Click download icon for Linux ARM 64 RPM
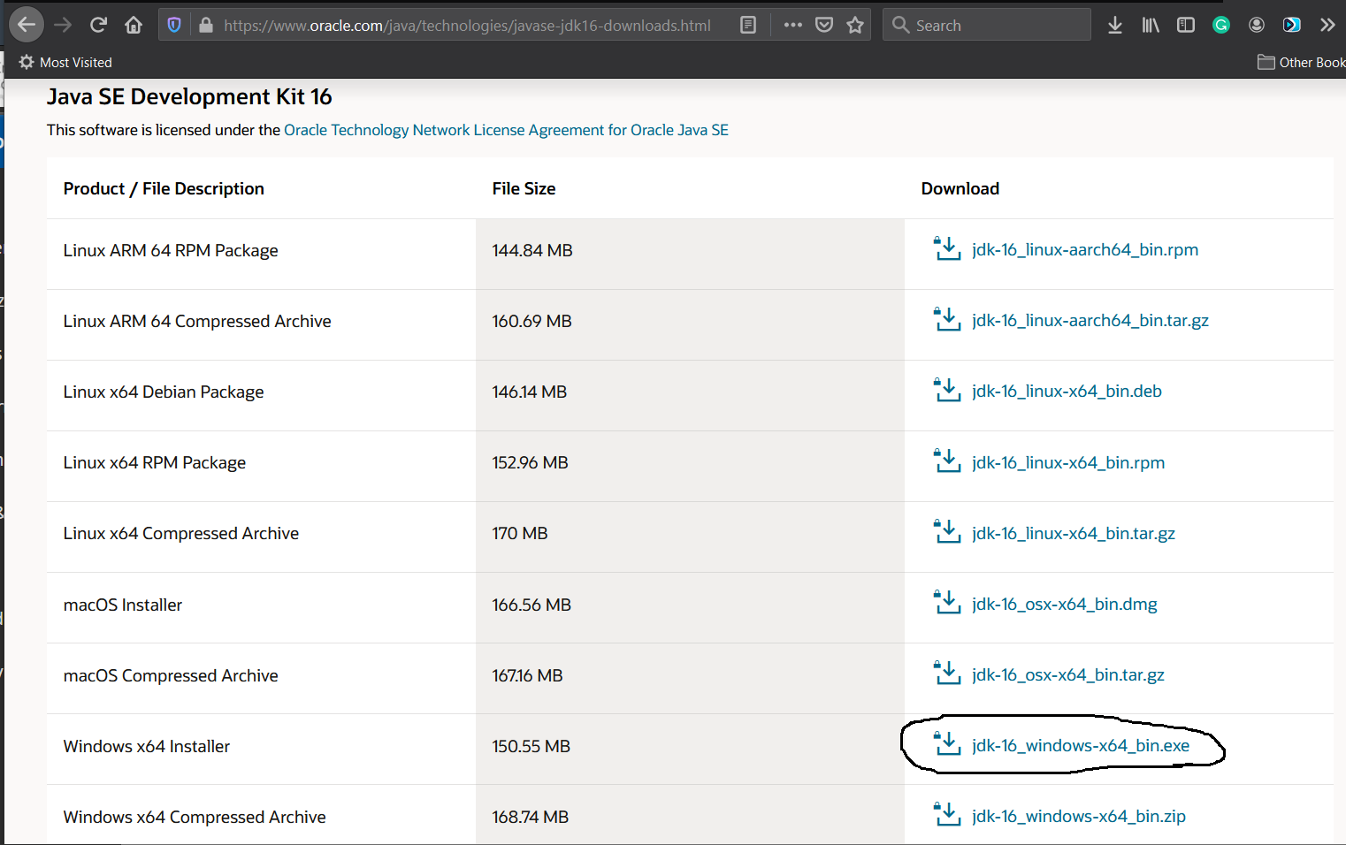Viewport: 1346px width, 845px height. point(947,248)
